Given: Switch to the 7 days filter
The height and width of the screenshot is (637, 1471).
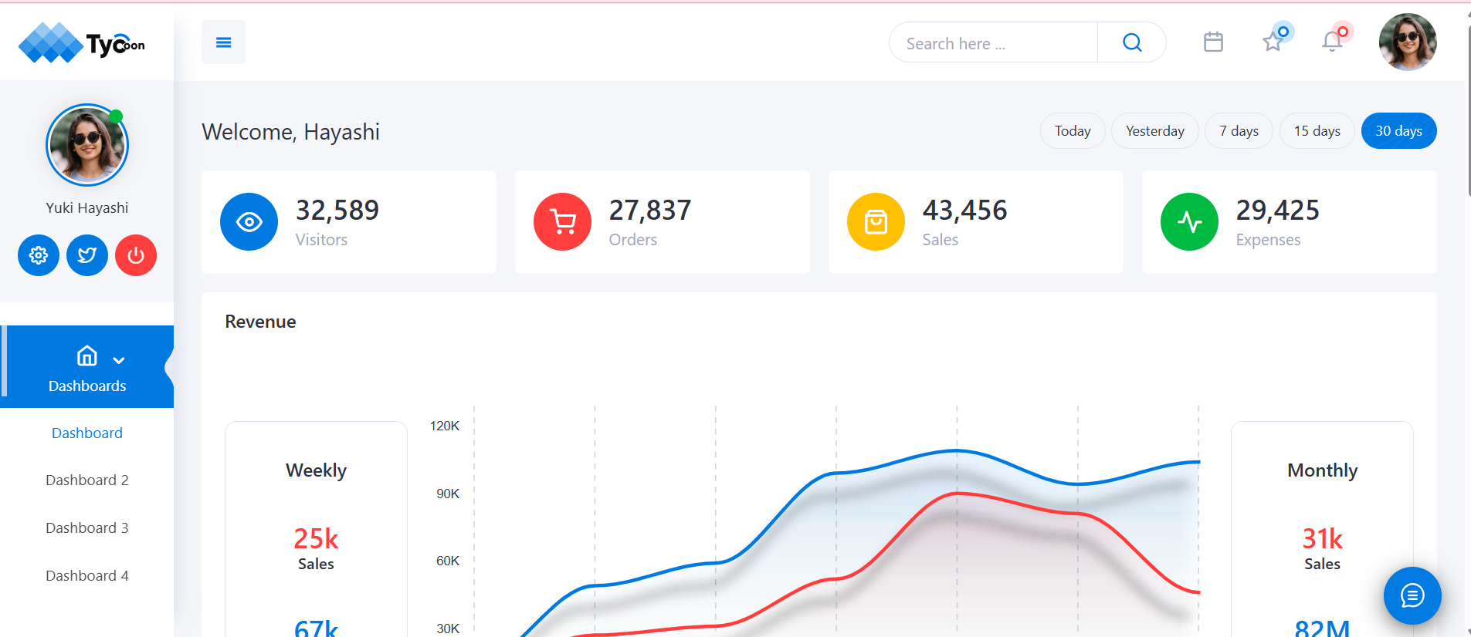Looking at the screenshot, I should [x=1238, y=131].
